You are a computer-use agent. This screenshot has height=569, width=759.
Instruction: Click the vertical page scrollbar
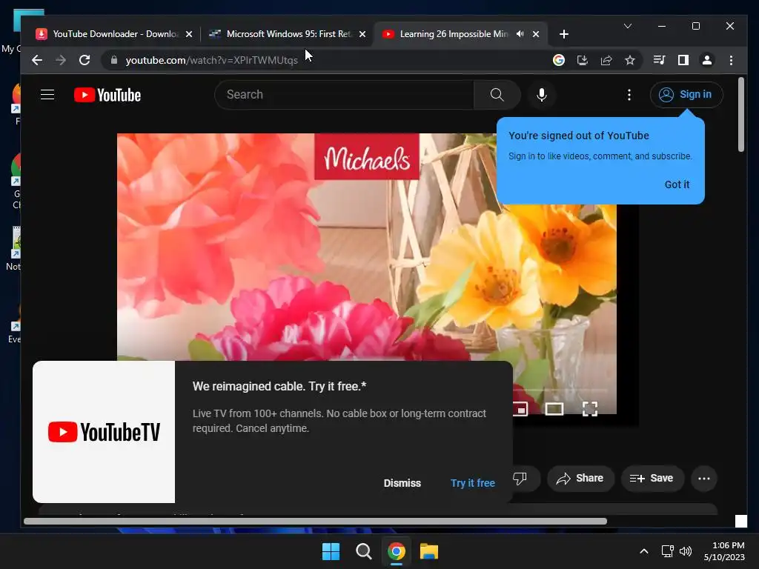click(741, 114)
